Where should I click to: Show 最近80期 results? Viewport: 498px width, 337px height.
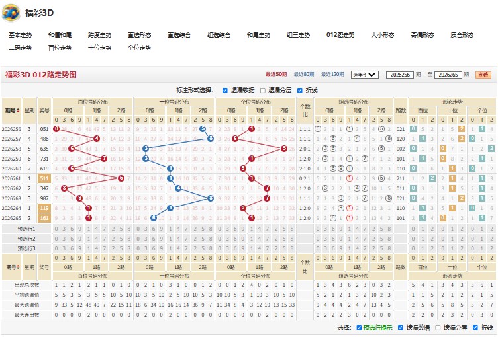click(304, 74)
